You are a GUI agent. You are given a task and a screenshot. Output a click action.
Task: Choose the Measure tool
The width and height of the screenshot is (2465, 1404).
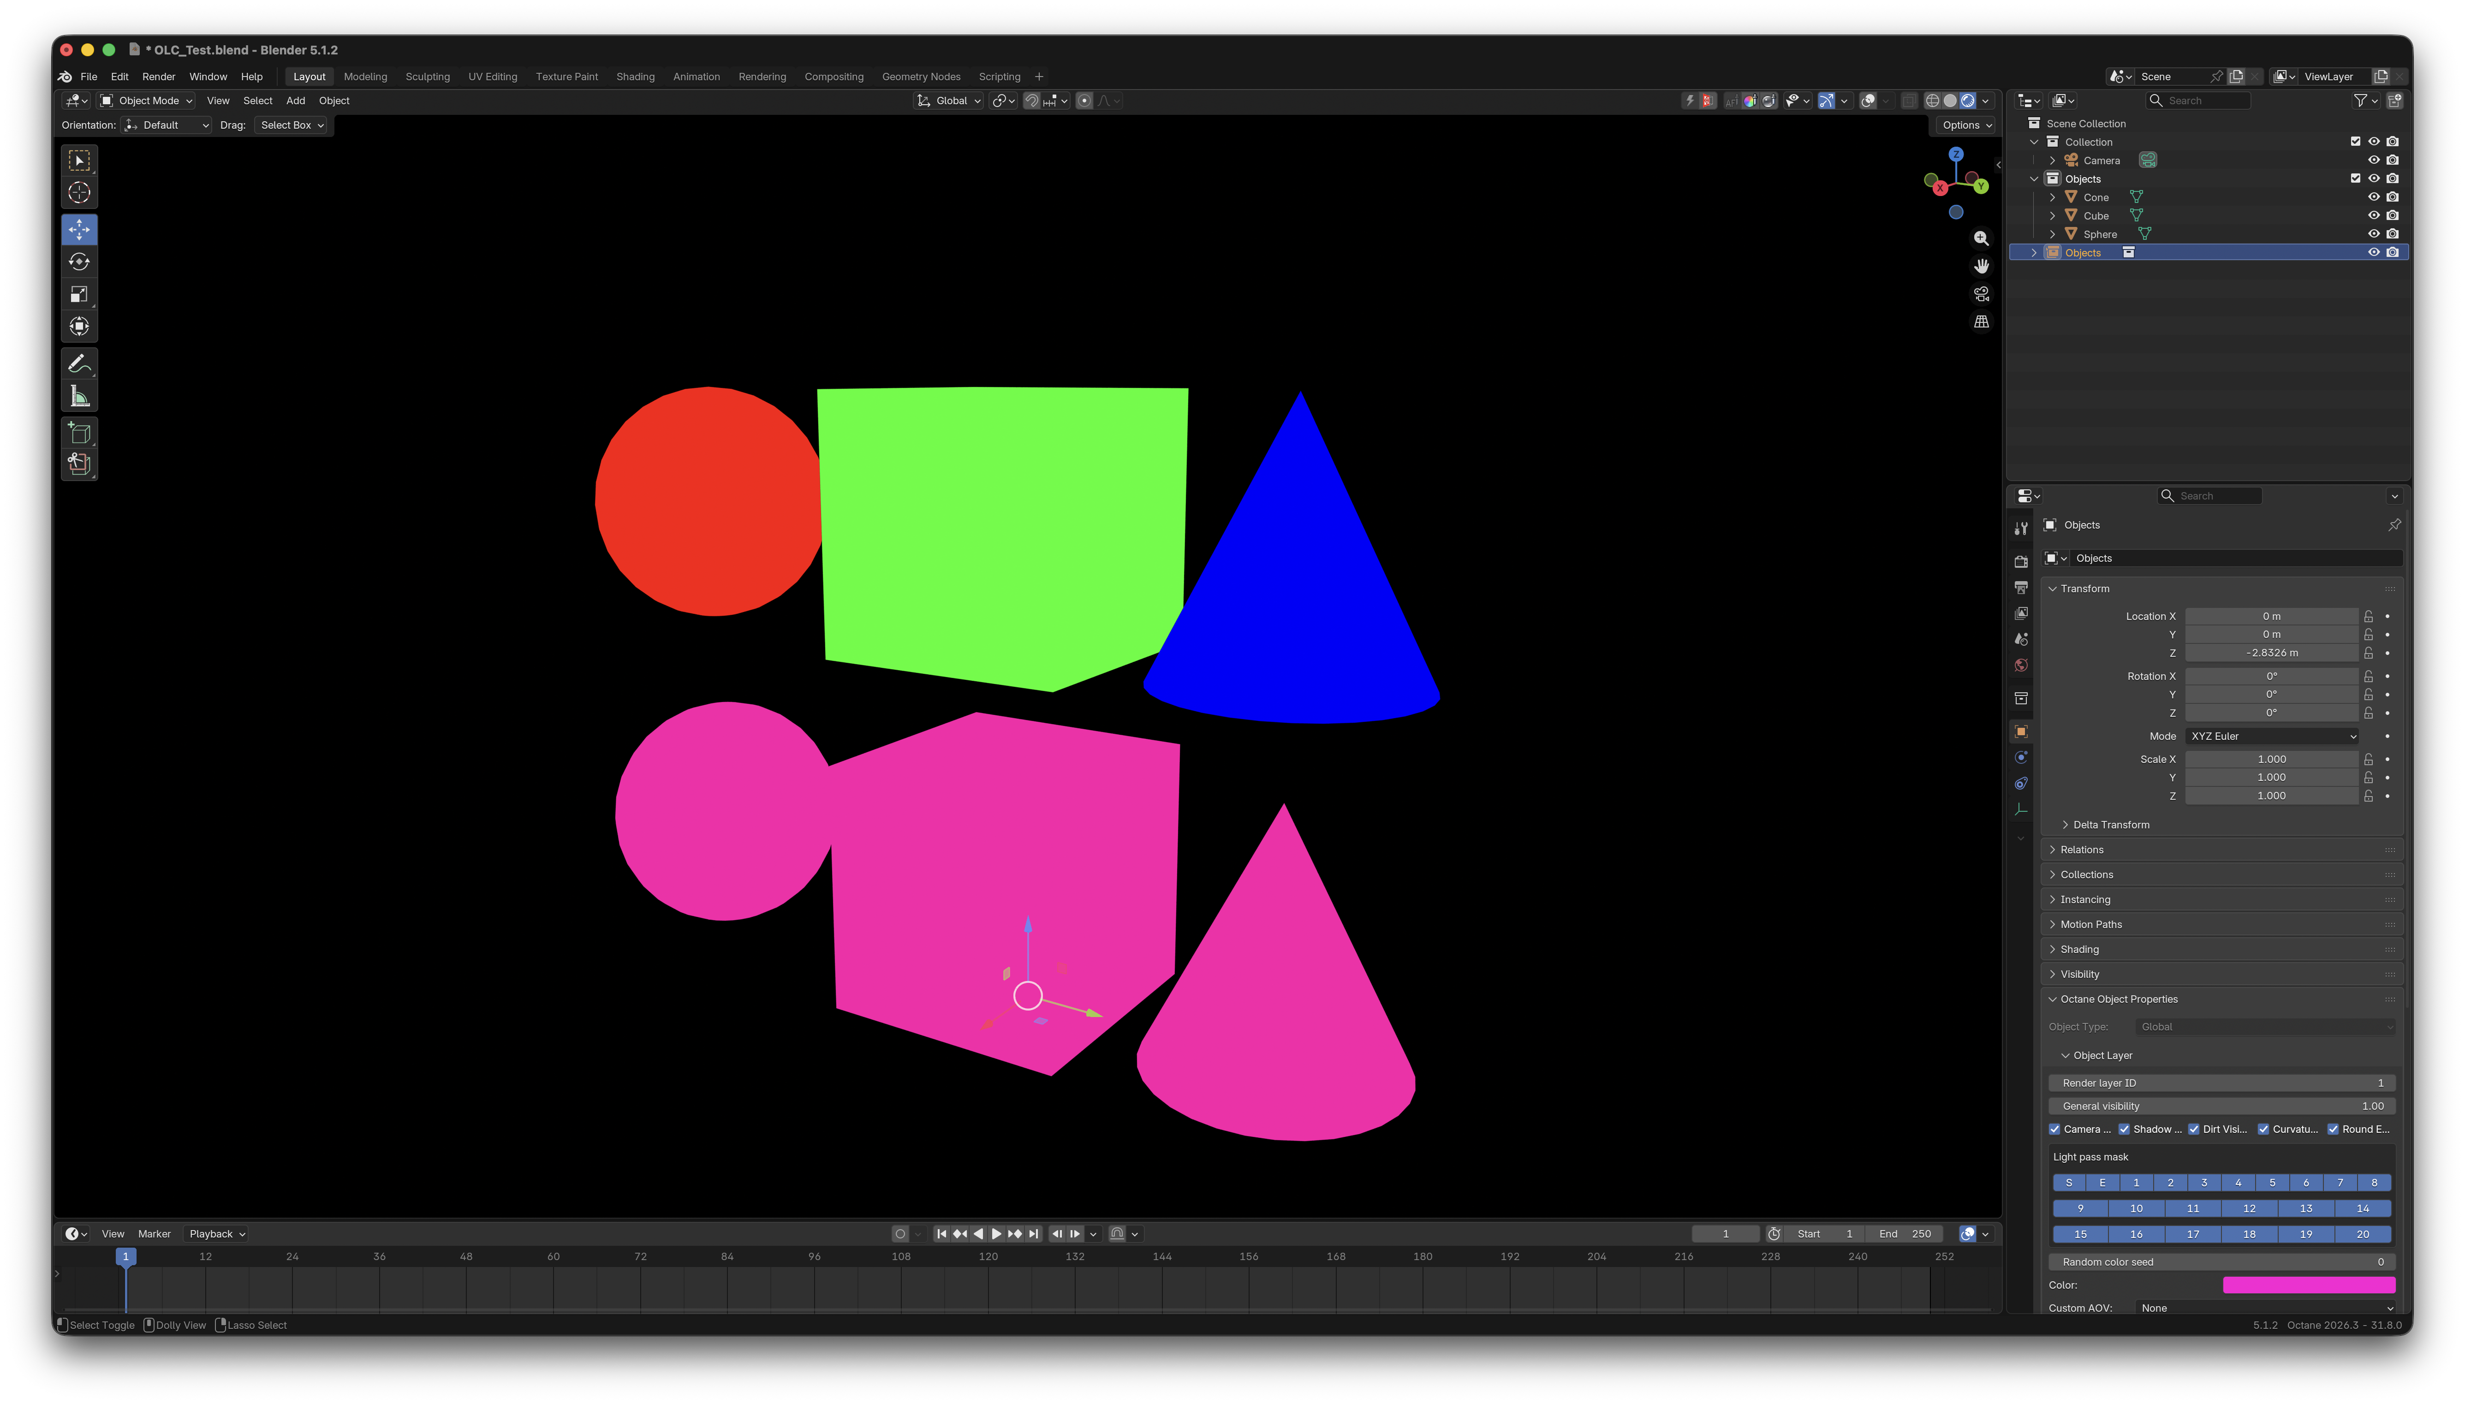point(79,396)
